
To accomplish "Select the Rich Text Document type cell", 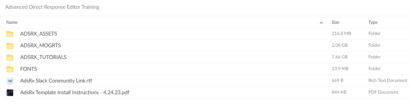I will (388, 80).
